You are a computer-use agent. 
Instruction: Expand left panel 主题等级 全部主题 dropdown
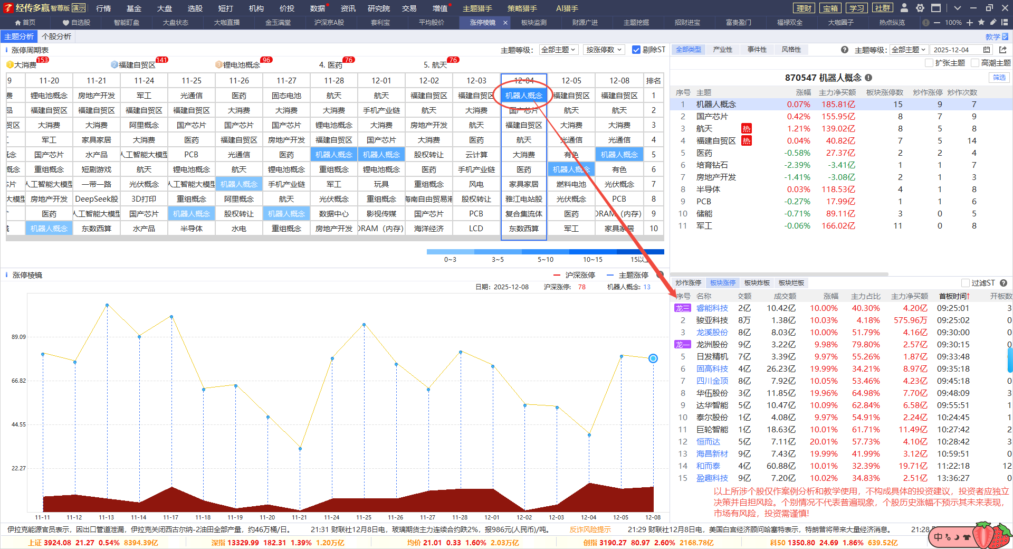click(559, 50)
